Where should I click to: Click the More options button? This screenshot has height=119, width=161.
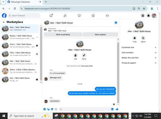100,35
